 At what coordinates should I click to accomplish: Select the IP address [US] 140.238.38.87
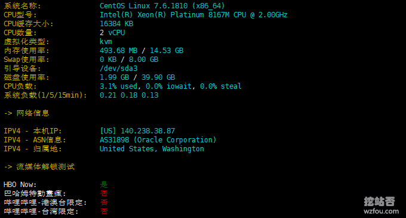coord(137,130)
